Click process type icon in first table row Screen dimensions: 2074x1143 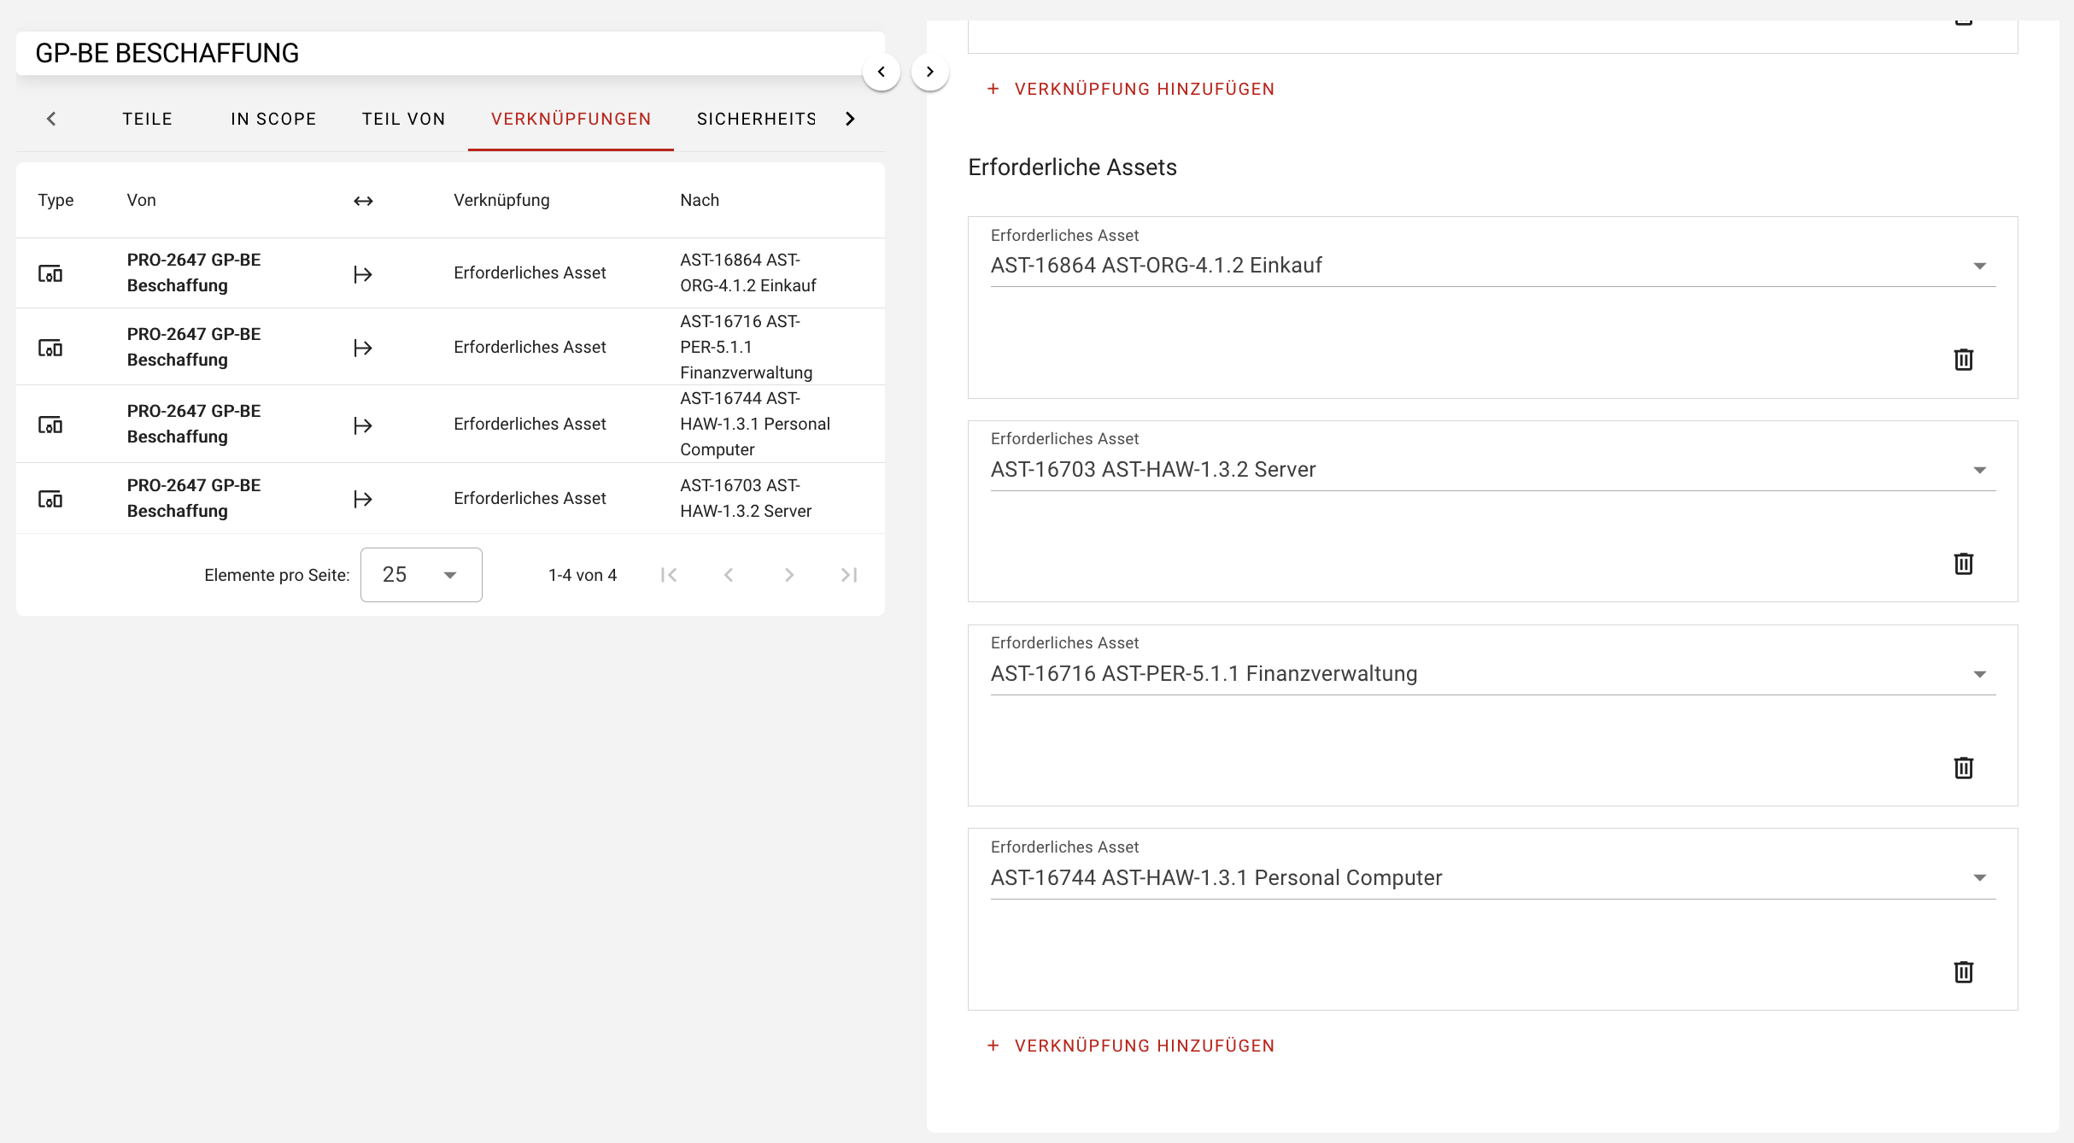tap(50, 273)
